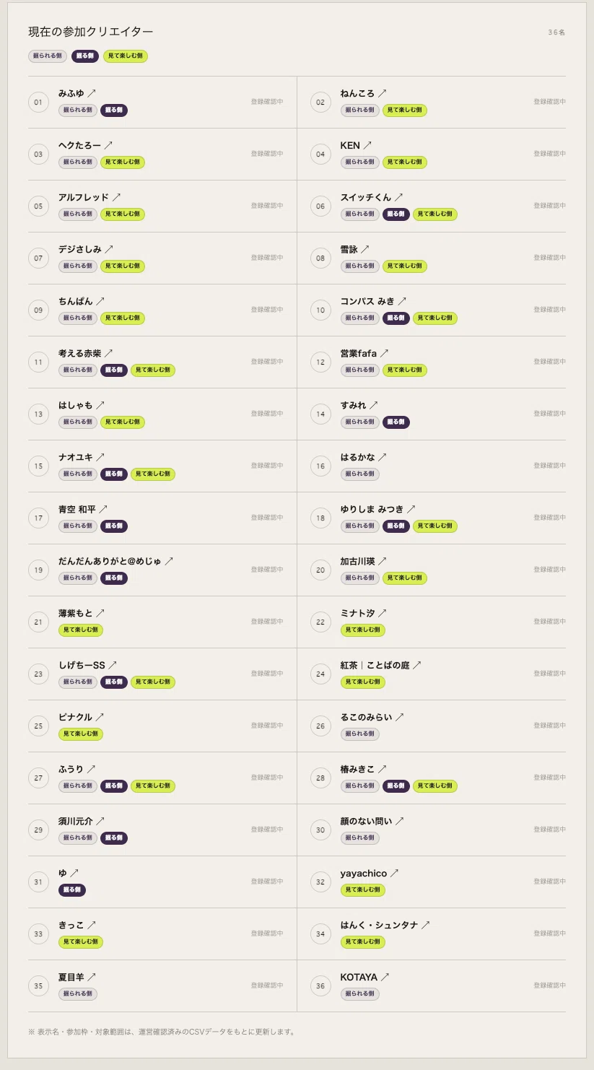Open arrow icon next to yayachico
This screenshot has height=1070, width=594.
pyautogui.click(x=394, y=873)
